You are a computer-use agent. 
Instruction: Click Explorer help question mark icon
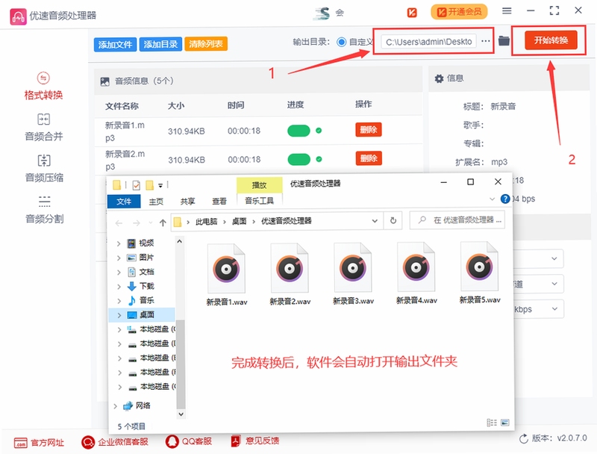505,199
